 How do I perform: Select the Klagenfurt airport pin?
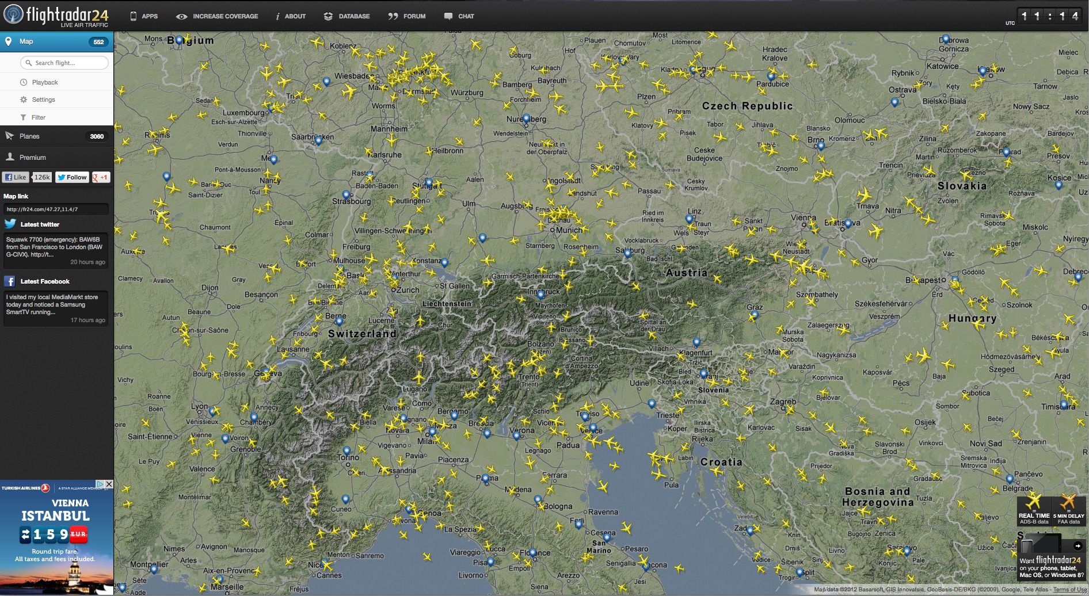click(696, 342)
